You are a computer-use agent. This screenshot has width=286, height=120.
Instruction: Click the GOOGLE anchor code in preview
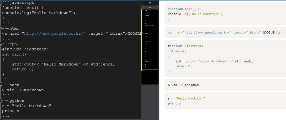pyautogui.click(x=225, y=33)
